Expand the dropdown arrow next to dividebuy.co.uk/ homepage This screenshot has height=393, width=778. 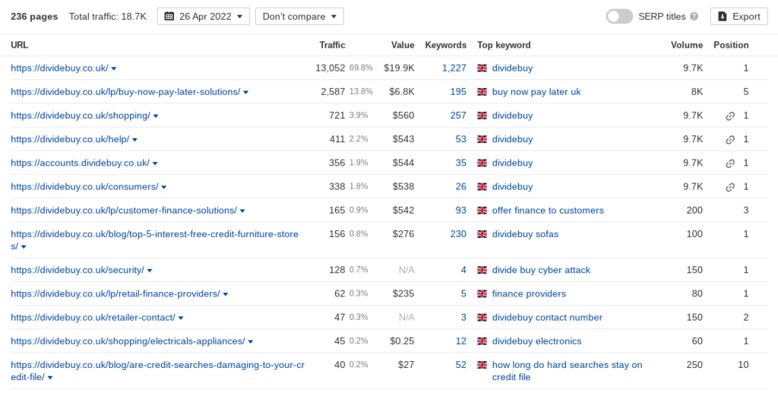click(114, 68)
